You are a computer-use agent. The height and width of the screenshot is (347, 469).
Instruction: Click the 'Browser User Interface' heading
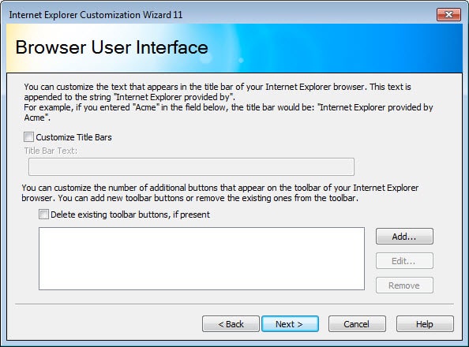pyautogui.click(x=112, y=47)
